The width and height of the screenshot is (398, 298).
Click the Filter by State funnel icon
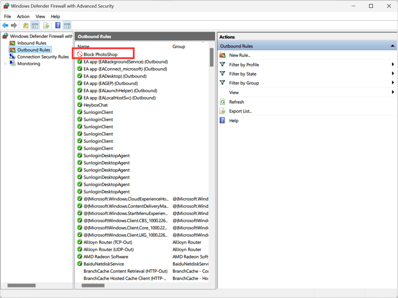click(x=222, y=73)
